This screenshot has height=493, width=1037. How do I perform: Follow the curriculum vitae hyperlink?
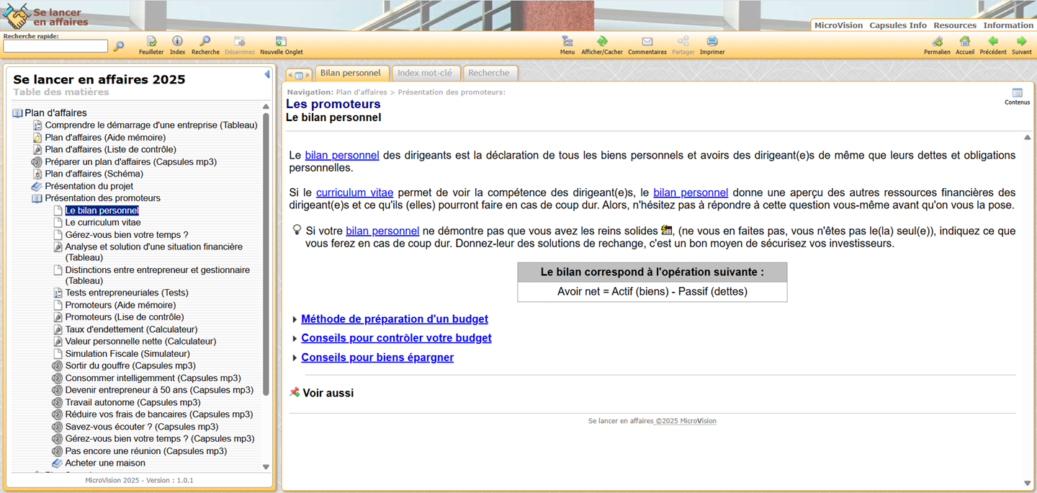354,193
